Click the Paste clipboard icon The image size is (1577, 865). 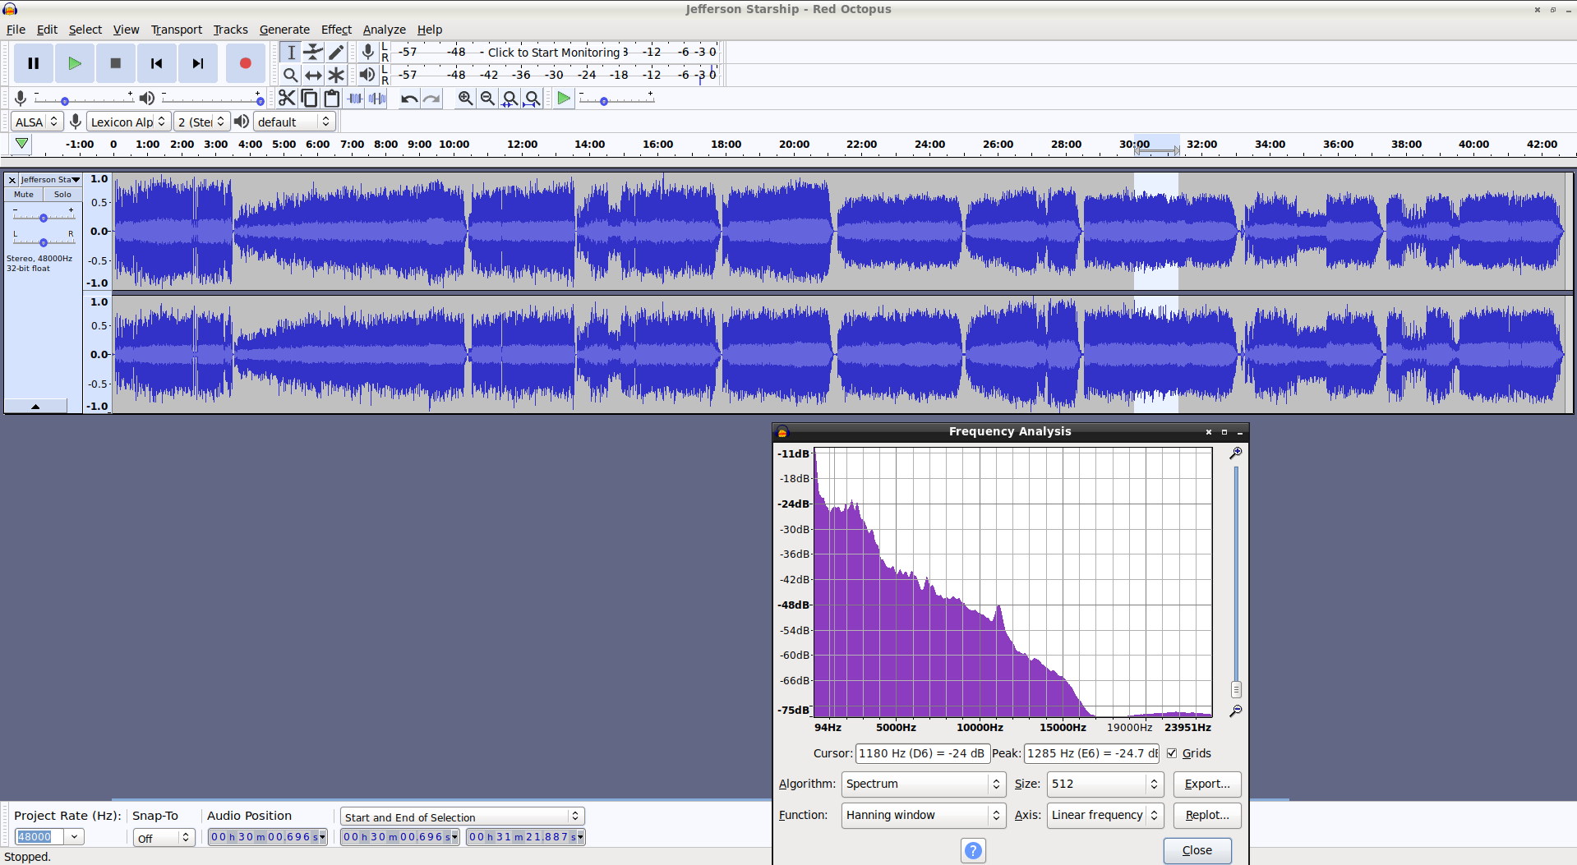(x=331, y=99)
